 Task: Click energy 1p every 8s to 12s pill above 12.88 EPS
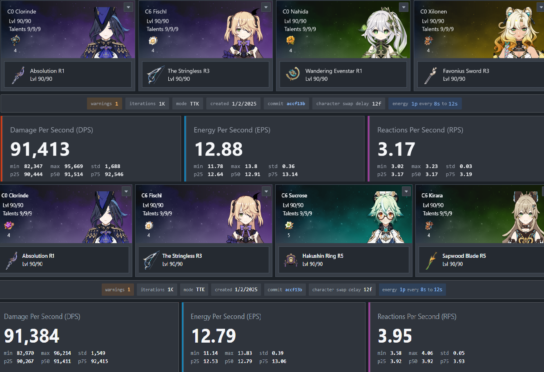[425, 104]
